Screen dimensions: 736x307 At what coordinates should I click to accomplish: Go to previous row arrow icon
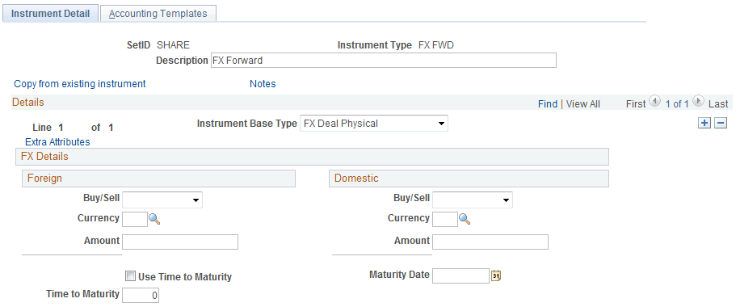654,101
